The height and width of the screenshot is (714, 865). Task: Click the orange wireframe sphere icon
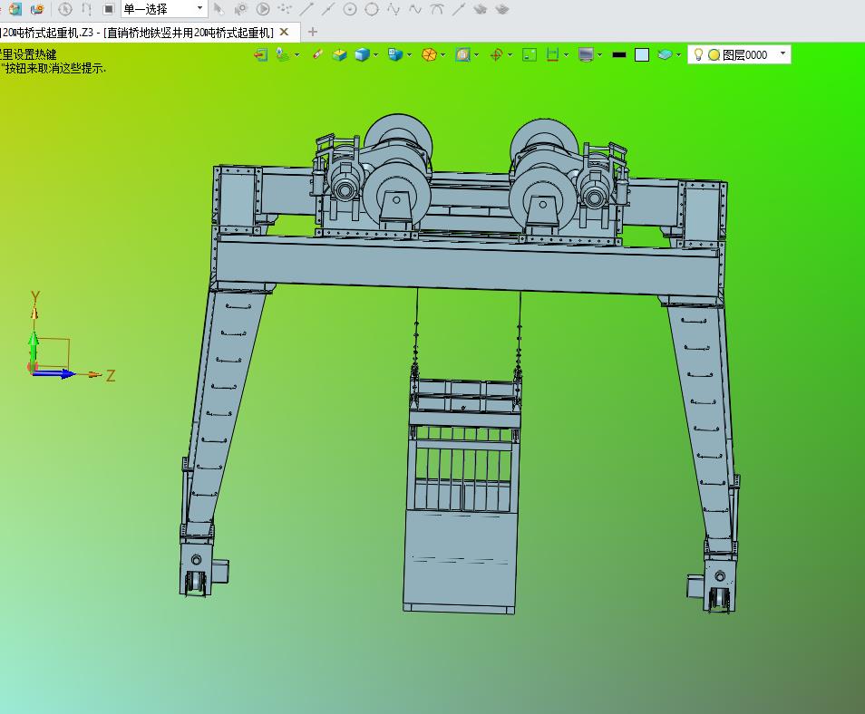[x=427, y=55]
